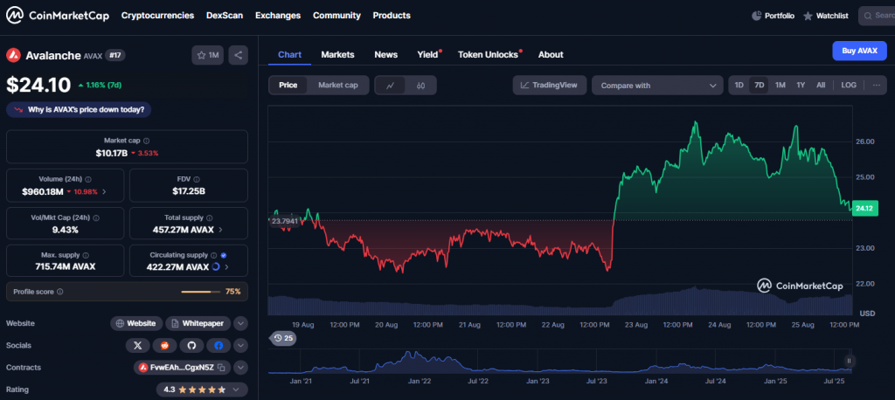Open the Markets tab
The image size is (895, 400).
coord(337,55)
